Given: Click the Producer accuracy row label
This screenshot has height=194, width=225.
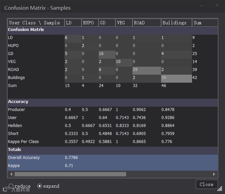Looking at the screenshot, I should 17,110.
